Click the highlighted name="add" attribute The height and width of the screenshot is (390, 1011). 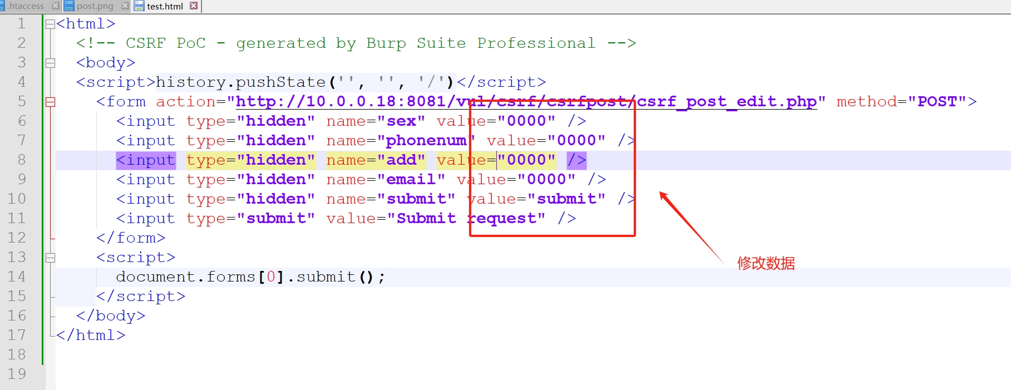(x=376, y=160)
